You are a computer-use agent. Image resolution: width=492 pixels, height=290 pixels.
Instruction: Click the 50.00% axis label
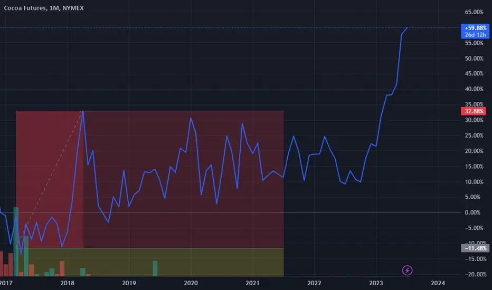tap(474, 59)
